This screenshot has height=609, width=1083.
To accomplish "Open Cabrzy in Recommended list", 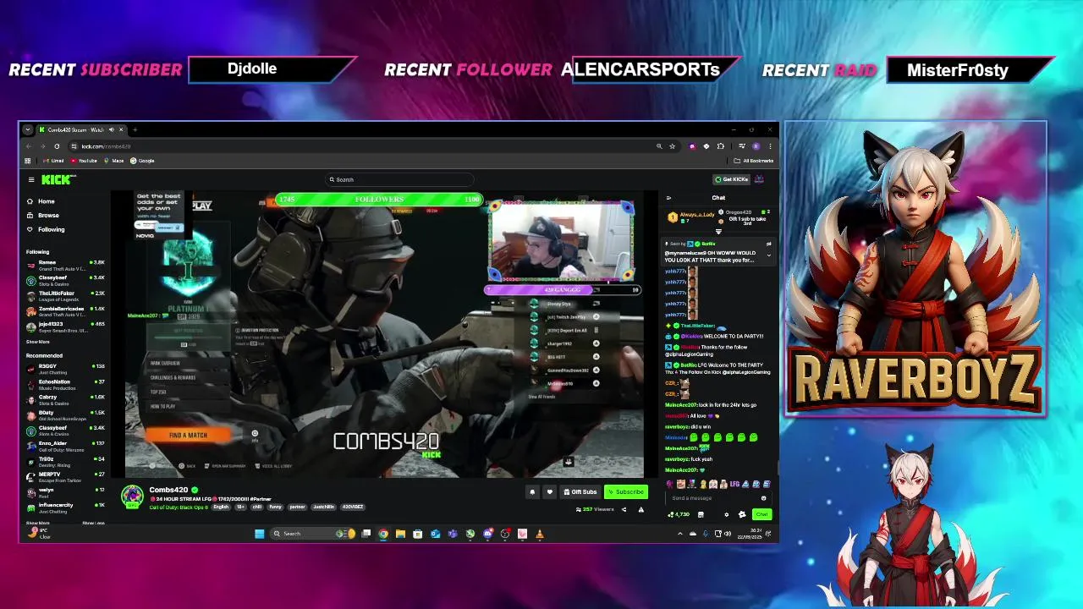I will click(x=65, y=399).
